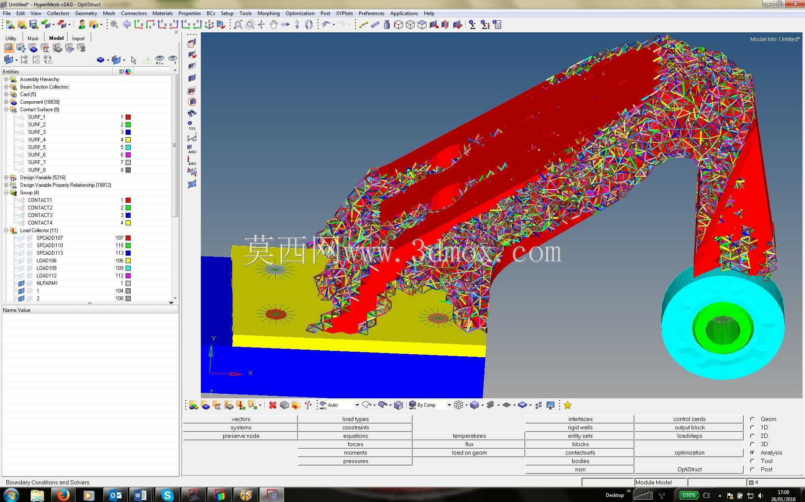Click the OptiStruct panel button
Screen dimensions: 805x502
[x=689, y=469]
